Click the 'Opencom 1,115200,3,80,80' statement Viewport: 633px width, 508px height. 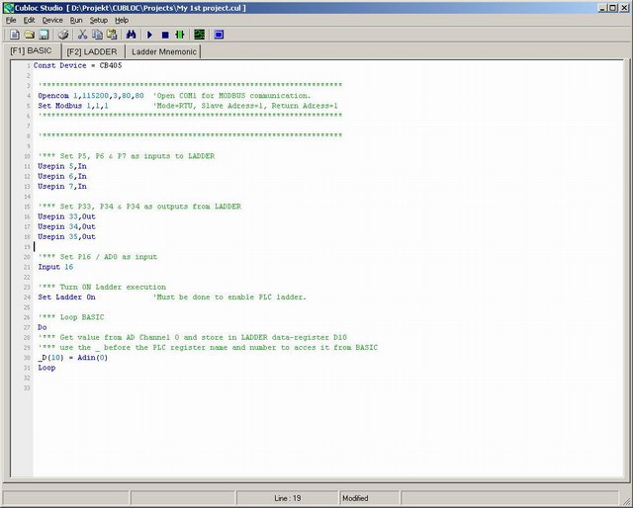point(91,96)
